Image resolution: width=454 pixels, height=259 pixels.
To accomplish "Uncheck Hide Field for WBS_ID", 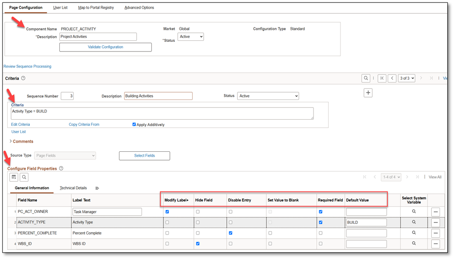I will click(x=198, y=244).
